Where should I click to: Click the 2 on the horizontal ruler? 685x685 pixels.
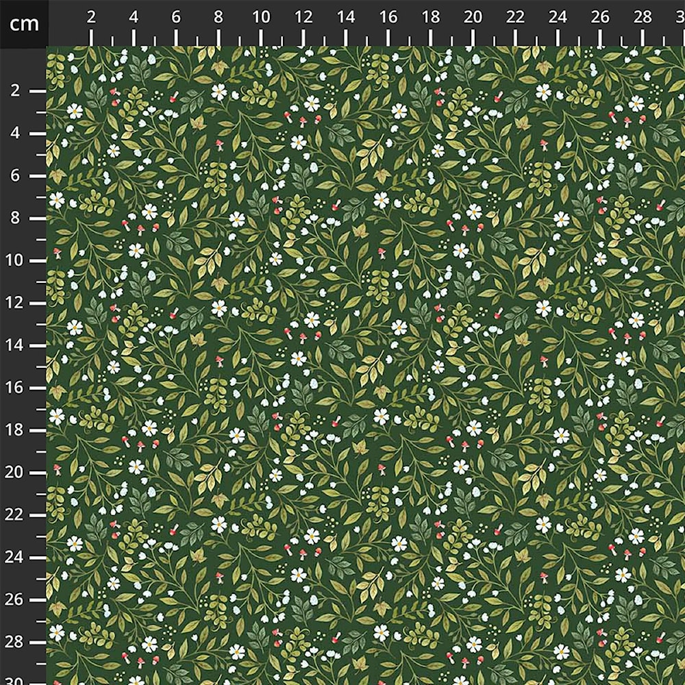pyautogui.click(x=91, y=18)
